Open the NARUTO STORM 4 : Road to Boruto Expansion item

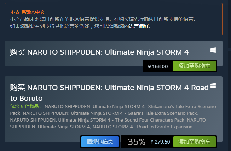point(143,127)
